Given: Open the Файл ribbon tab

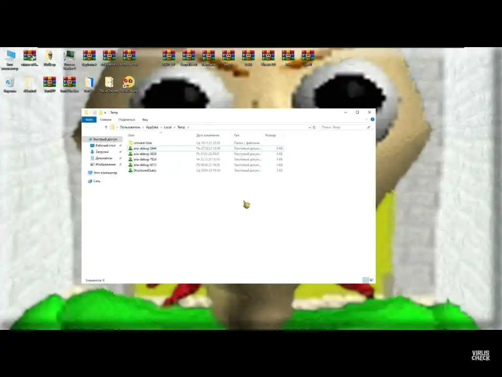Looking at the screenshot, I should [x=89, y=120].
